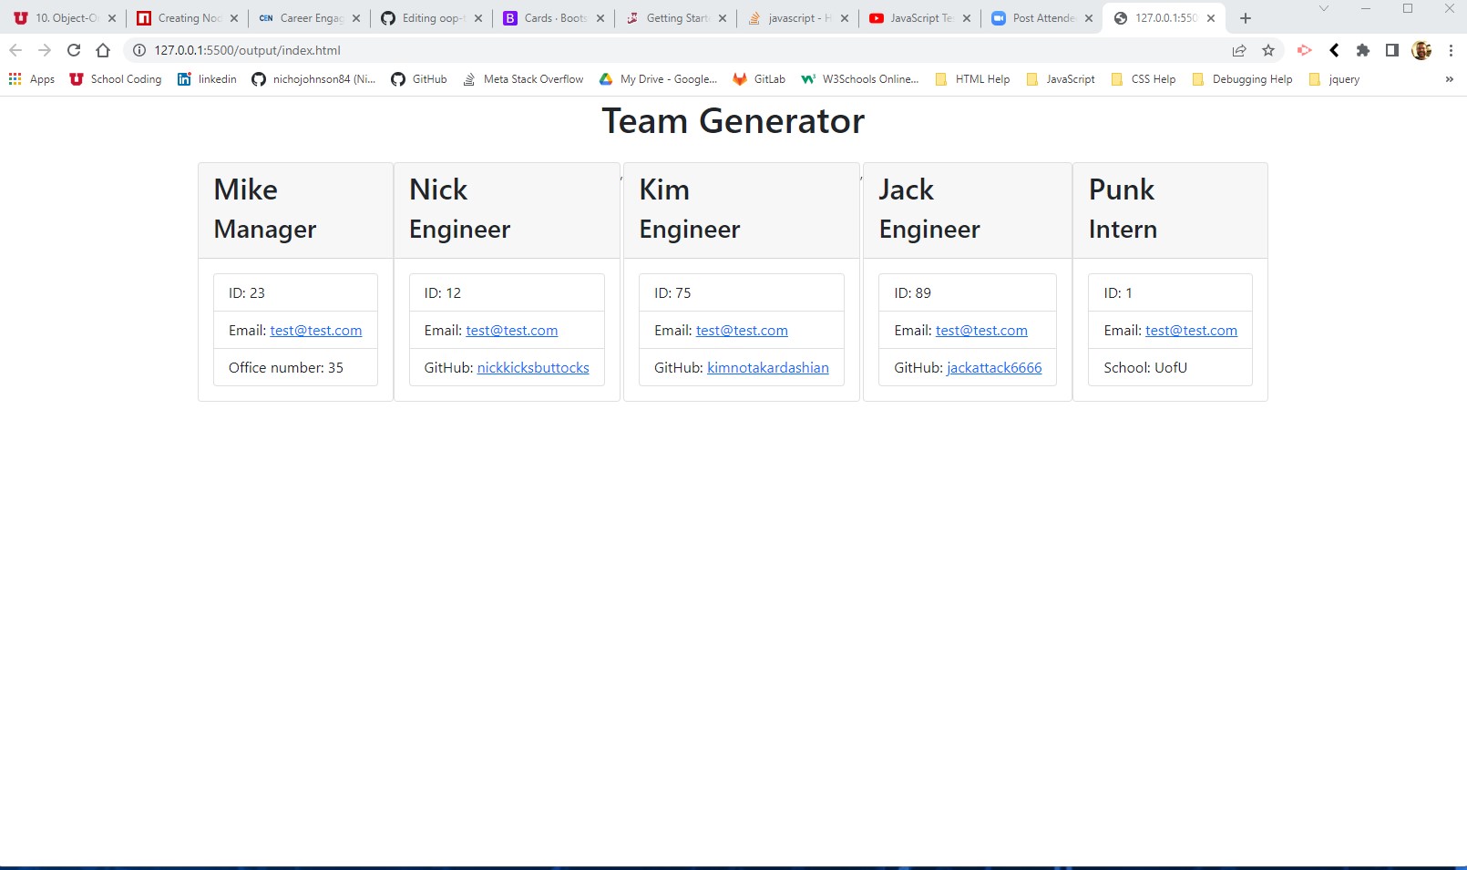Screen dimensions: 1467x870
Task: Expand hidden bookmarks with the double chevron
Action: (1448, 79)
